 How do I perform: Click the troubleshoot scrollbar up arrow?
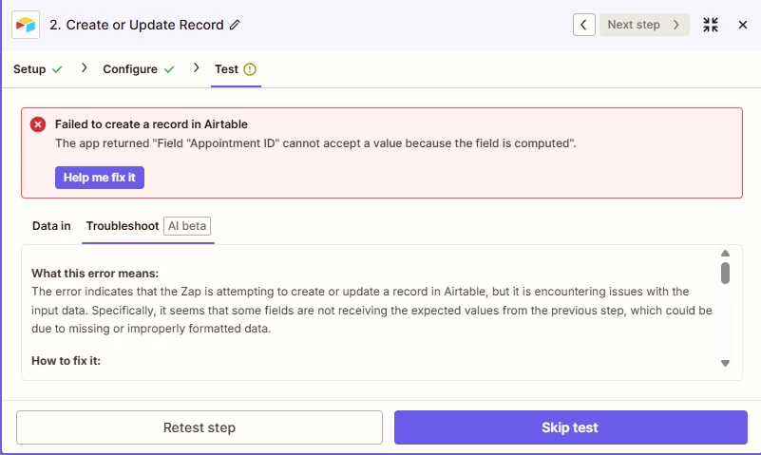(x=725, y=254)
